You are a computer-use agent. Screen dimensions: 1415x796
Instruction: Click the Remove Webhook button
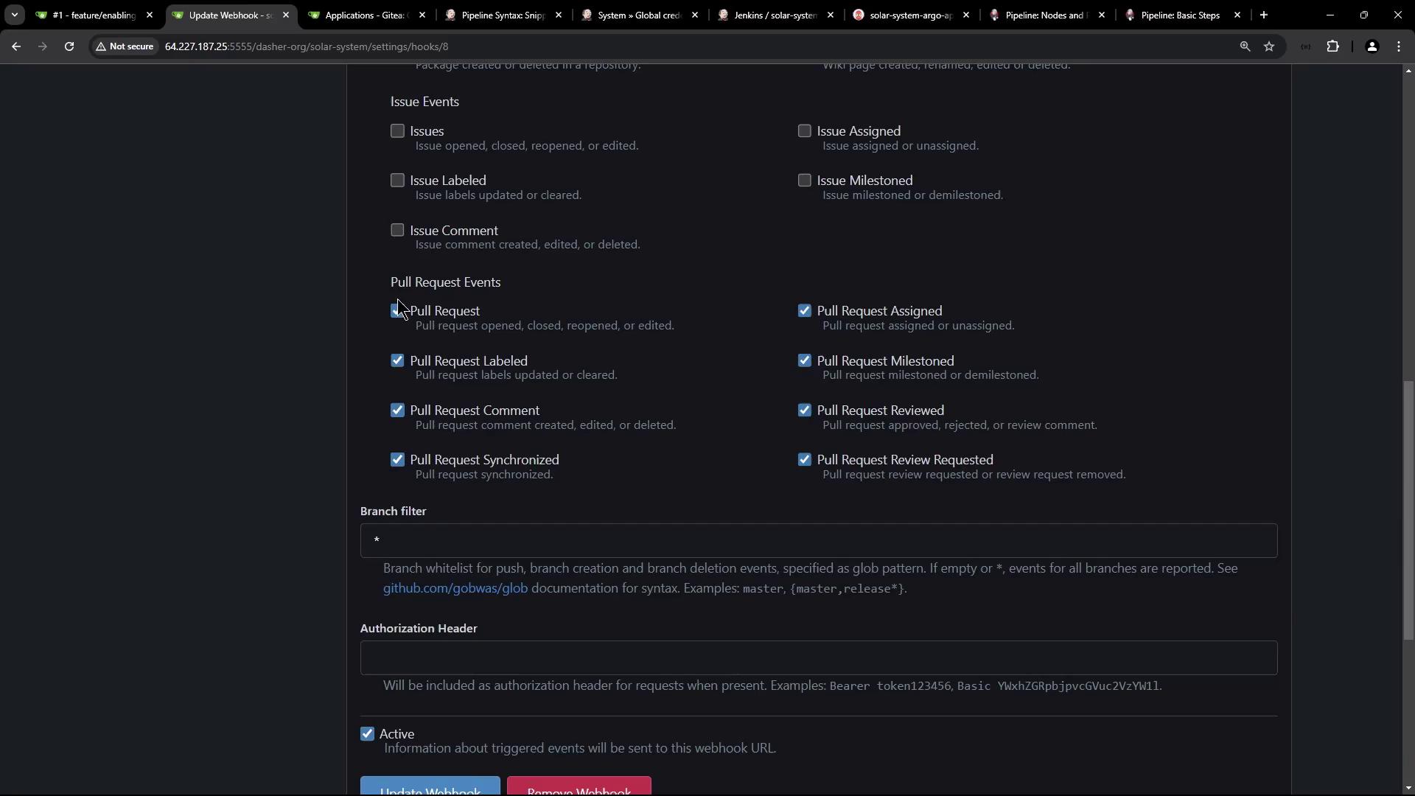coord(579,787)
